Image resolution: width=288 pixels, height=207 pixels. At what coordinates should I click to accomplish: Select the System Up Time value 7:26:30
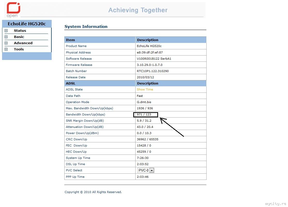pos(143,158)
